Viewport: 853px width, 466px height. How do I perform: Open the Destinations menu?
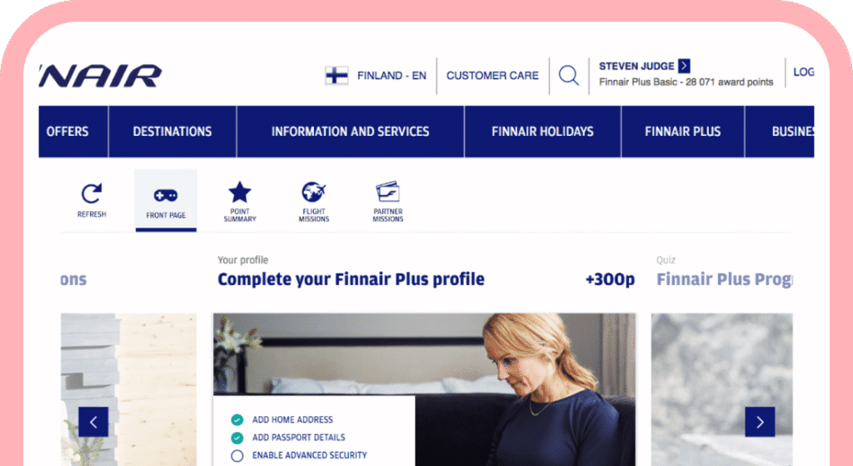[172, 132]
